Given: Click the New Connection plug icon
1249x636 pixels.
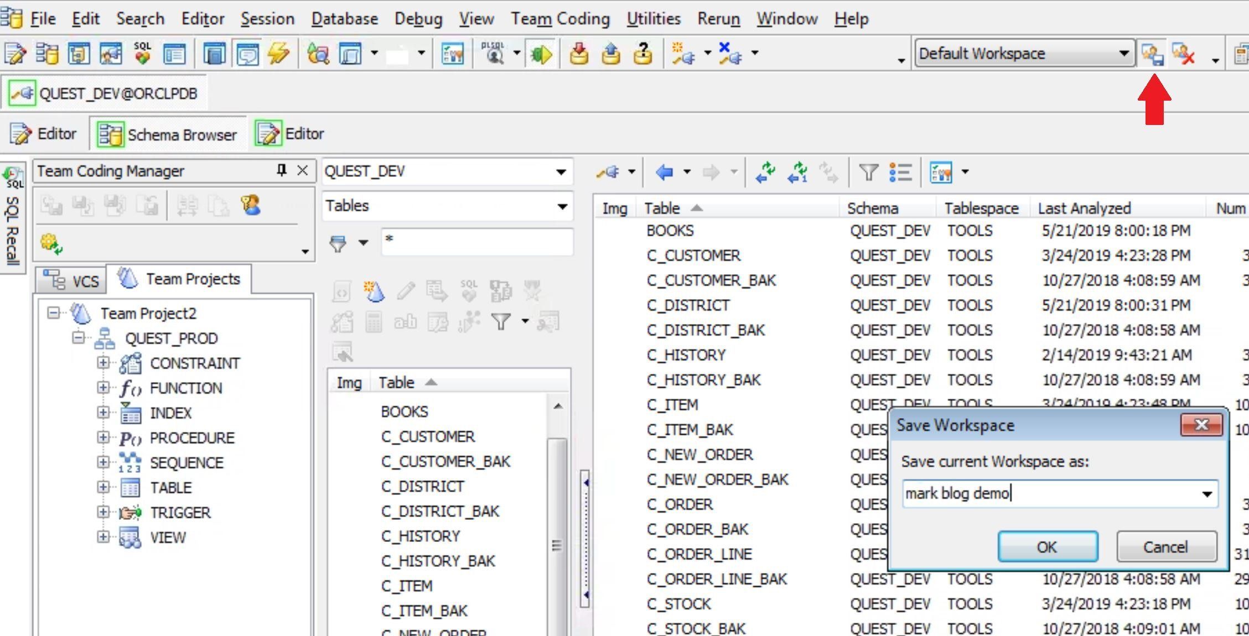Looking at the screenshot, I should 683,54.
